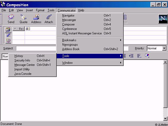This screenshot has height=126, width=168.
Task: Click the Netscape N logo
Action: click(163, 19)
